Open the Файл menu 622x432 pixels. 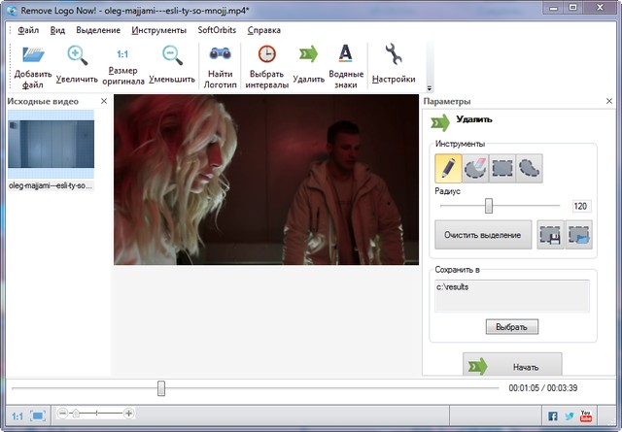[x=28, y=30]
